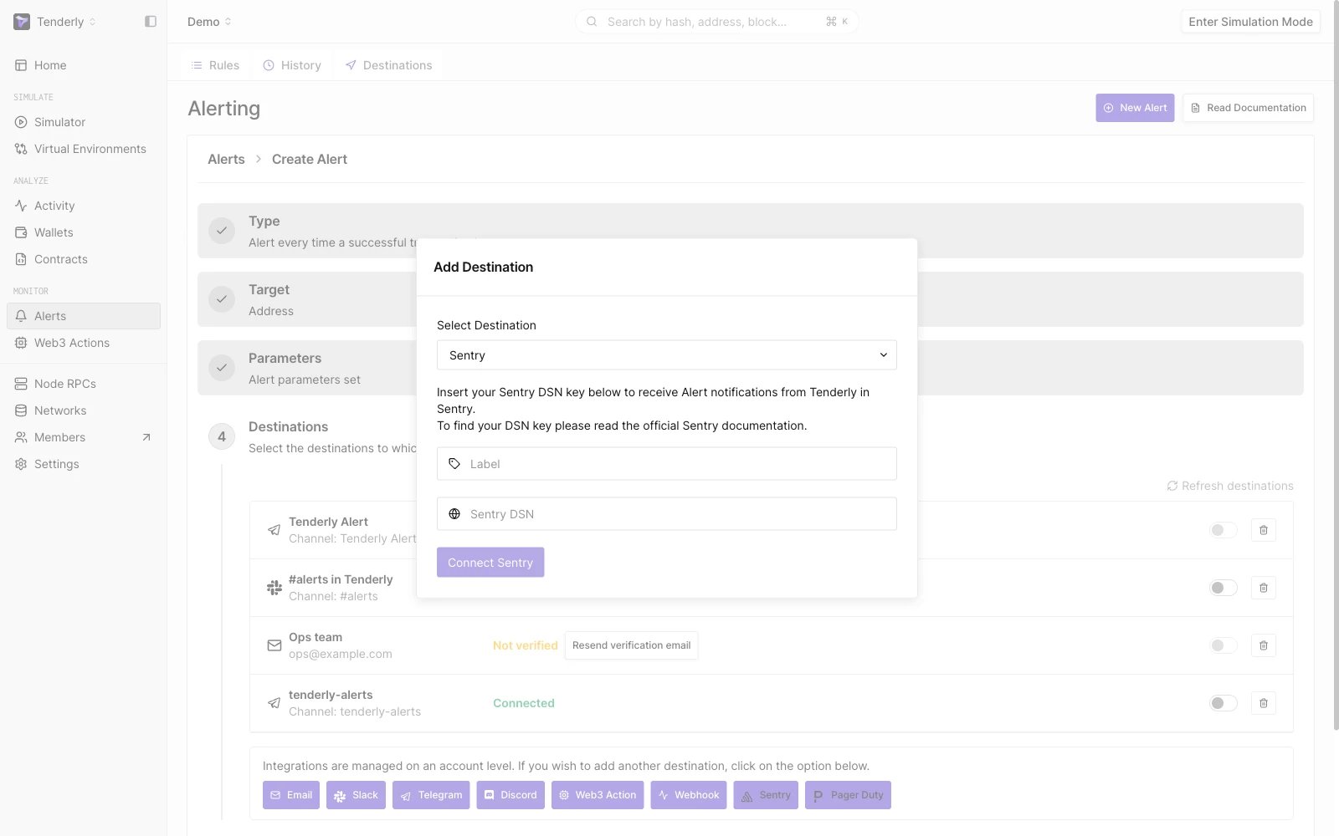Viewport: 1339px width, 836px height.
Task: Toggle the #alerts in Tenderly switch
Action: (x=1223, y=588)
